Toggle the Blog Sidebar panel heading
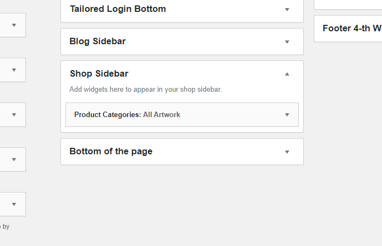The width and height of the screenshot is (382, 246). (98, 42)
